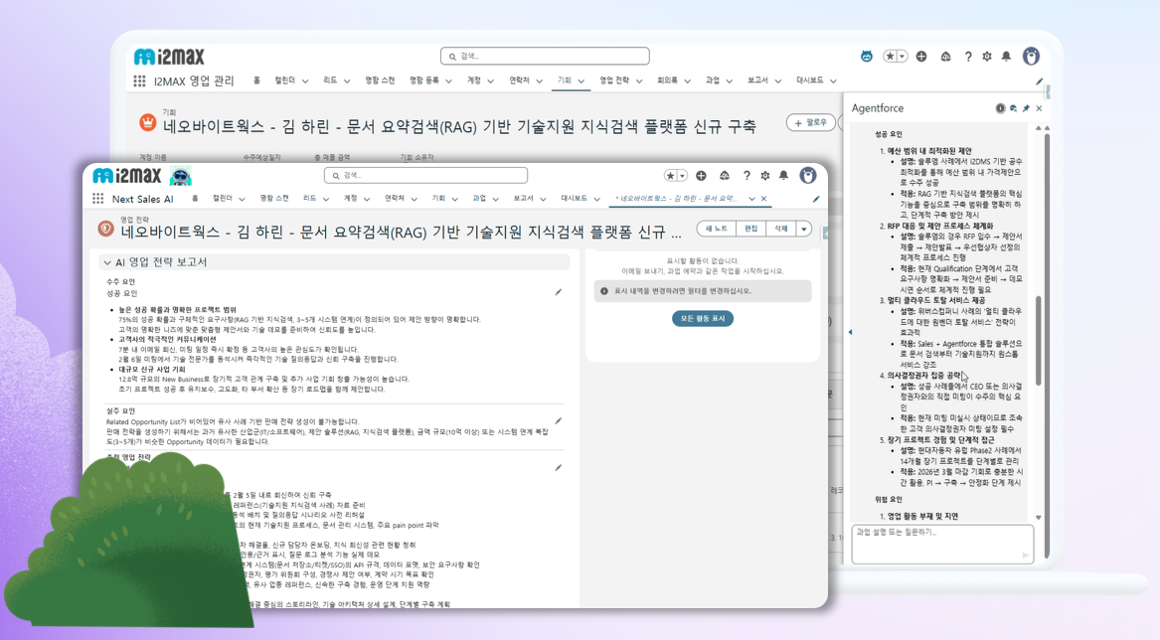Click the Trailhead guidance icon in back window
1160x640 pixels.
coord(945,57)
